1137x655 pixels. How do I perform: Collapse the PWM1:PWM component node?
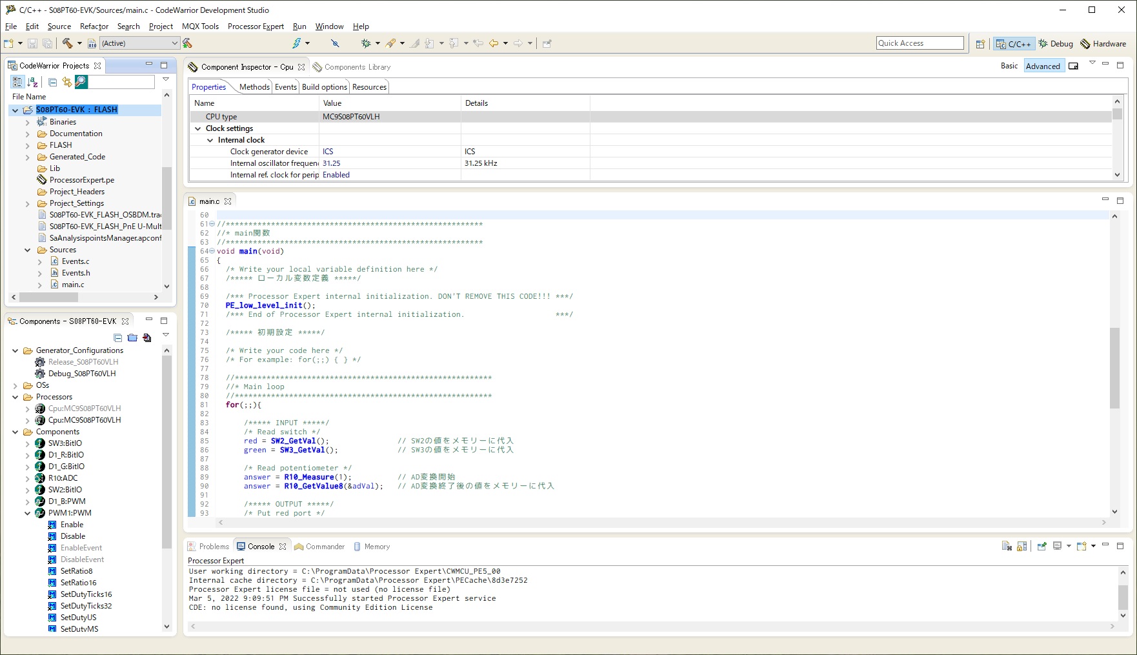coord(27,513)
